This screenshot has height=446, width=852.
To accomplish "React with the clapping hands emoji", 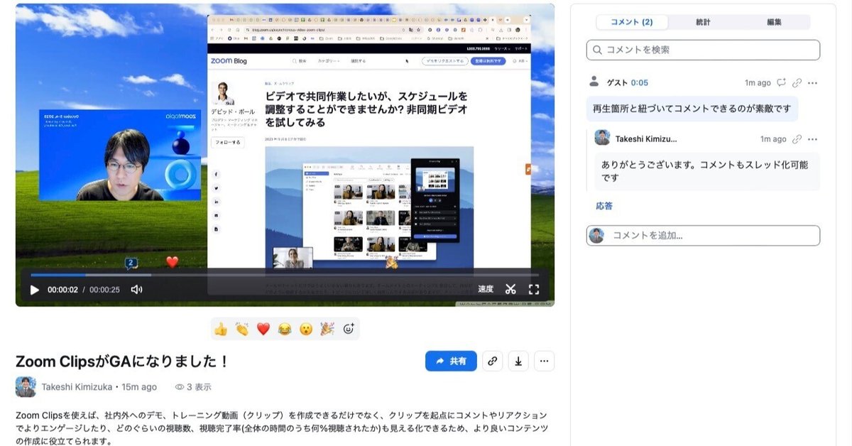I will (242, 329).
